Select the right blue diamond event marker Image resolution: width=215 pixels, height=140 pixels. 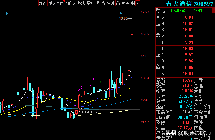pos(121,13)
